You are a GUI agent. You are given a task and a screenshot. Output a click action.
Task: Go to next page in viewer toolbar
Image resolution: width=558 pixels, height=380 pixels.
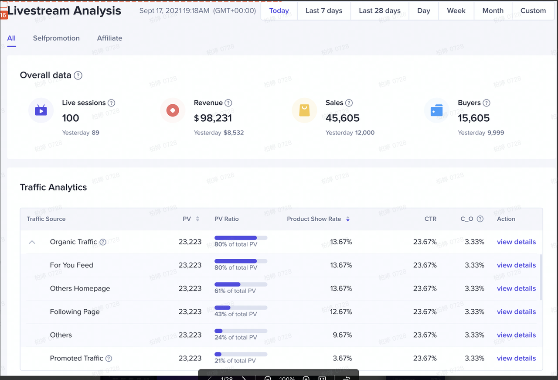pyautogui.click(x=244, y=378)
